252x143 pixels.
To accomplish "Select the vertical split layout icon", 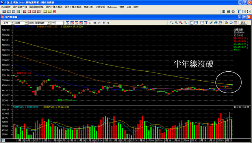I will [x=224, y=11].
